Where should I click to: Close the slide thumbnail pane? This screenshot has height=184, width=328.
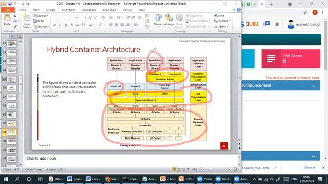pos(20,37)
